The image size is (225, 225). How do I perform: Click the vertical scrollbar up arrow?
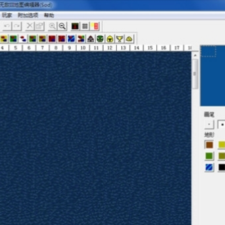pos(195,56)
